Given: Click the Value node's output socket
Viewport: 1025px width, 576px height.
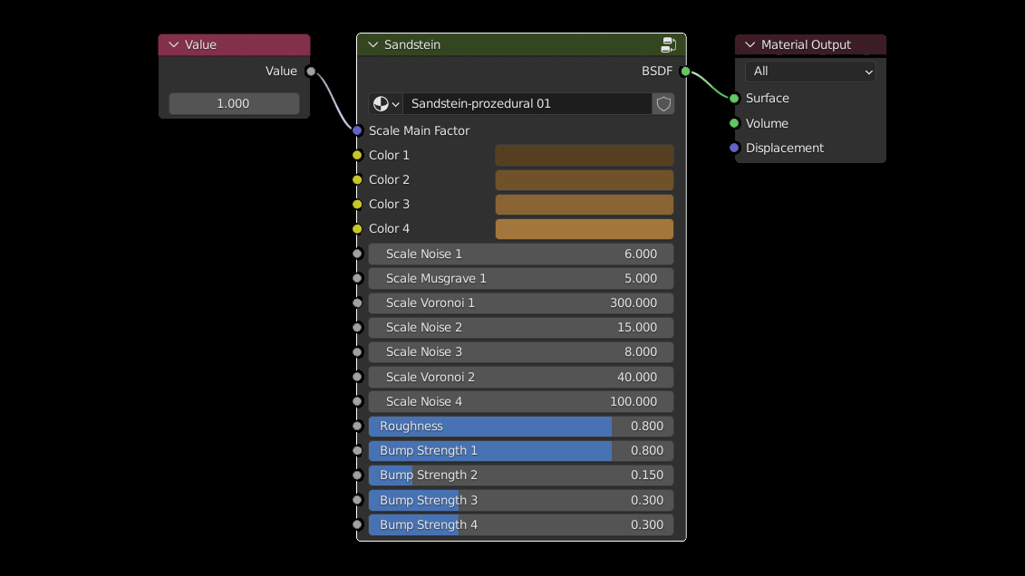Looking at the screenshot, I should [311, 72].
